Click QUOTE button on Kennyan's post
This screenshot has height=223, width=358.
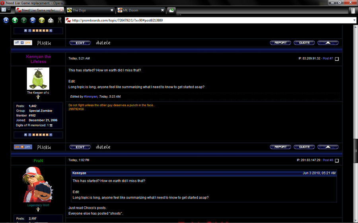304,147
